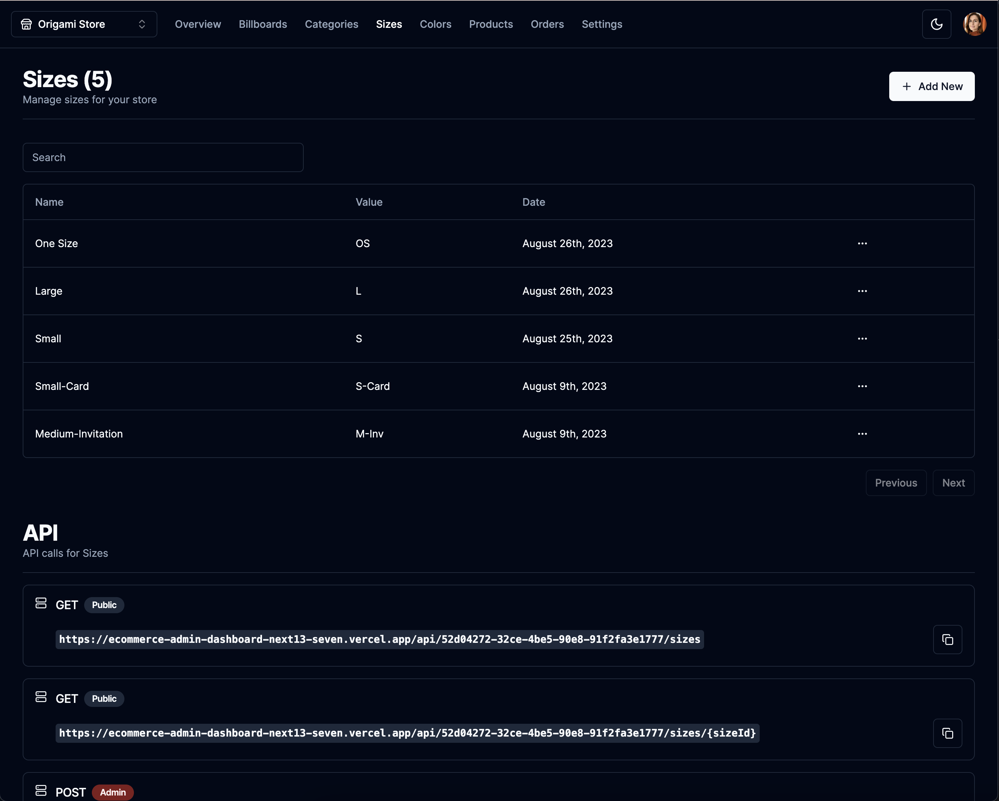Click the user profile avatar
The height and width of the screenshot is (801, 999).
974,24
